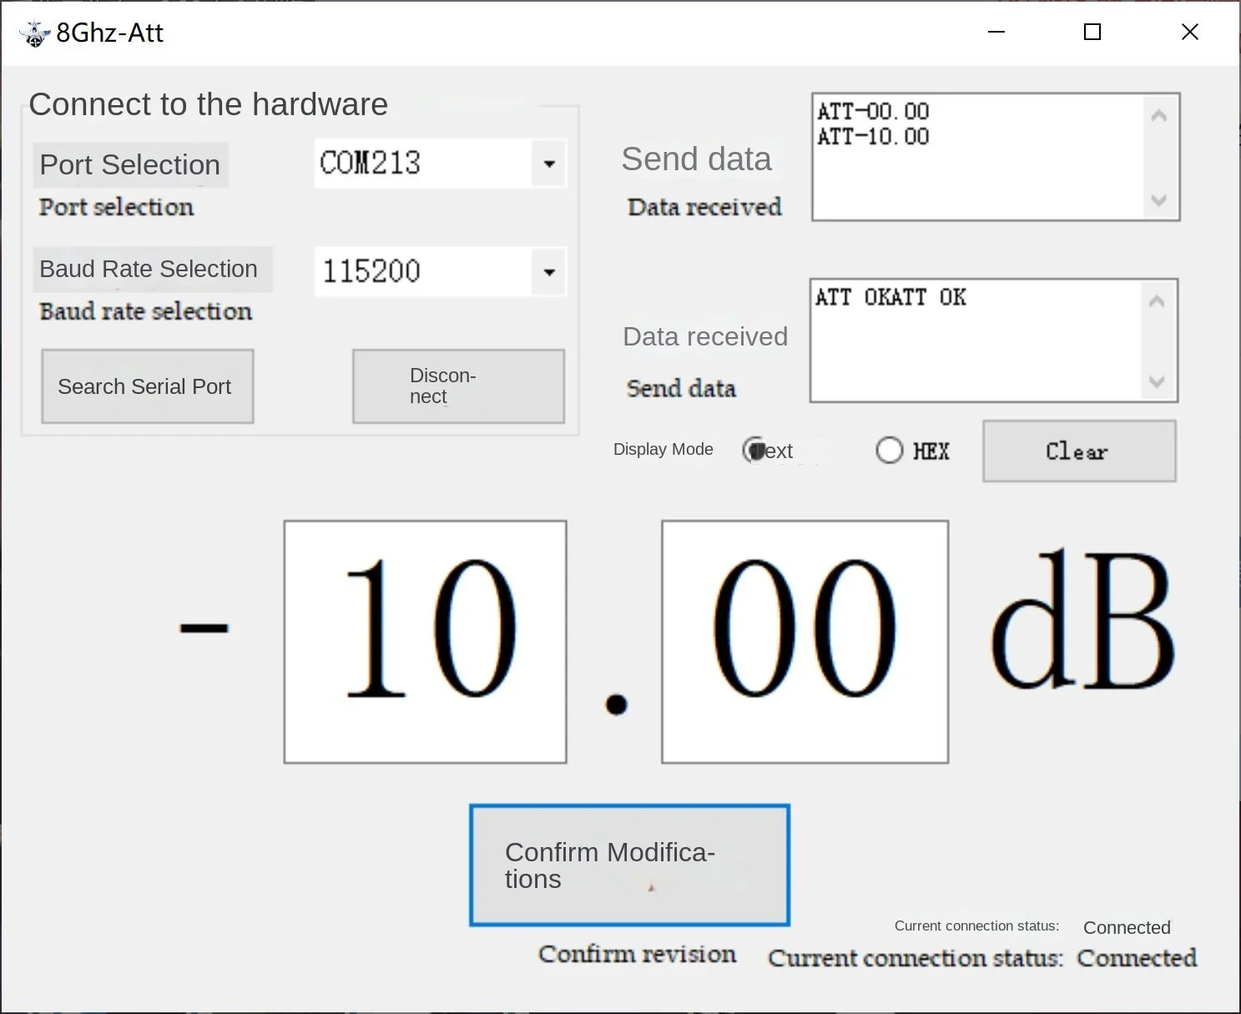Click the up arrow in send data scrollbar

[x=1158, y=116]
